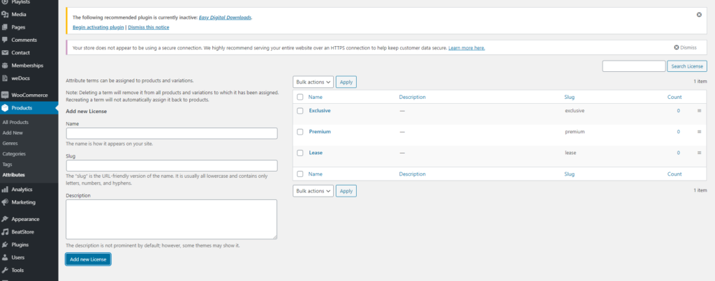This screenshot has height=281, width=715.
Task: Click Begin activating plugin link
Action: click(98, 27)
